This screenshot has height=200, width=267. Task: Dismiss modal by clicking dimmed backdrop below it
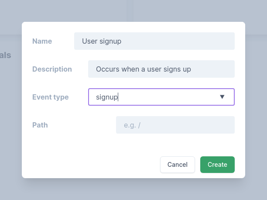click(x=133, y=190)
